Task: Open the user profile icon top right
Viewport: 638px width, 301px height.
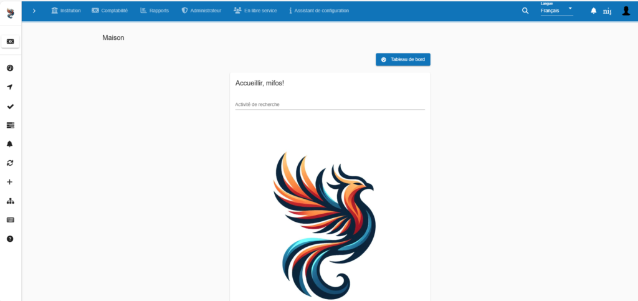Action: click(626, 11)
